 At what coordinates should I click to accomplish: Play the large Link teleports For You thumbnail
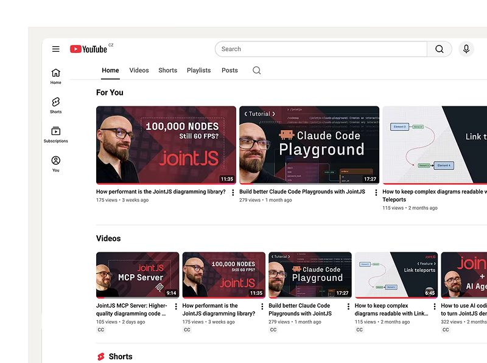[x=435, y=145]
